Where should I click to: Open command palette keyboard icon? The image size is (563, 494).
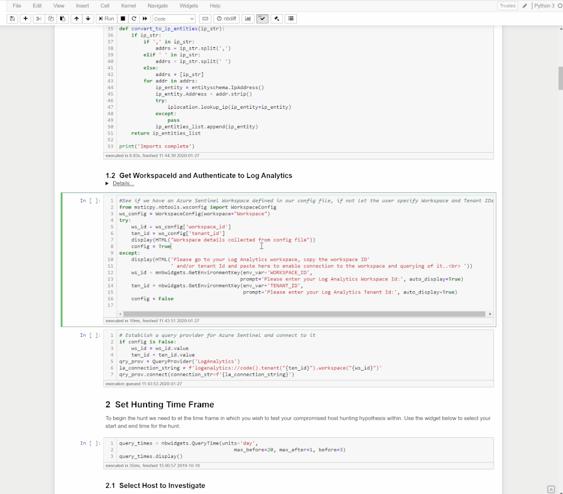point(205,19)
